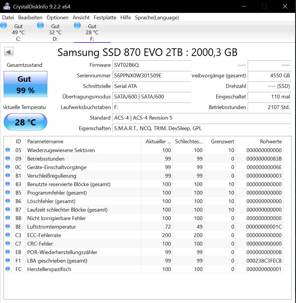Open the Hilfe menu
Image resolution: width=296 pixels, height=303 pixels.
(x=126, y=18)
